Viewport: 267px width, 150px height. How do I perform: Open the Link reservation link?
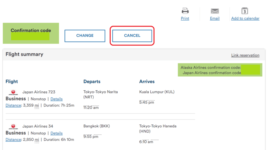click(245, 55)
